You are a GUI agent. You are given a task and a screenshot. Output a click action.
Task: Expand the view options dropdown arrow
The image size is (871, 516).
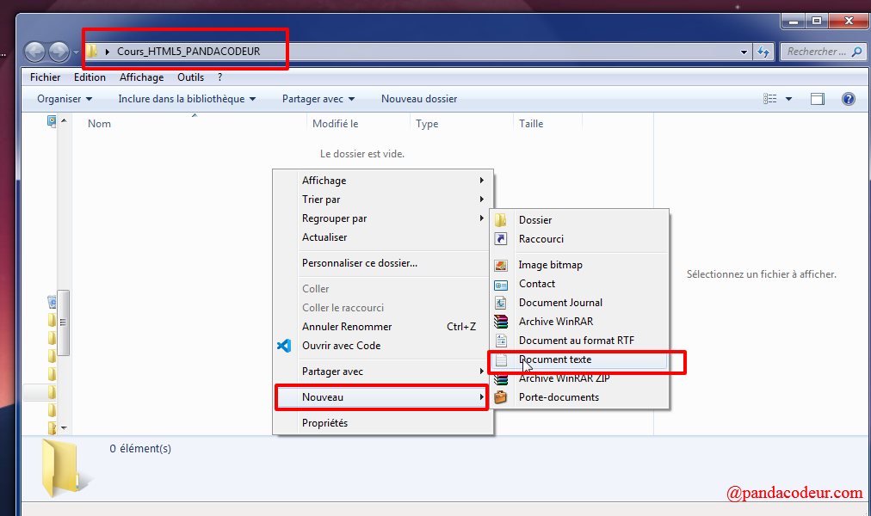788,99
